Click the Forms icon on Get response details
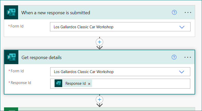Screen dimensions: 202x111 (x=11, y=58)
